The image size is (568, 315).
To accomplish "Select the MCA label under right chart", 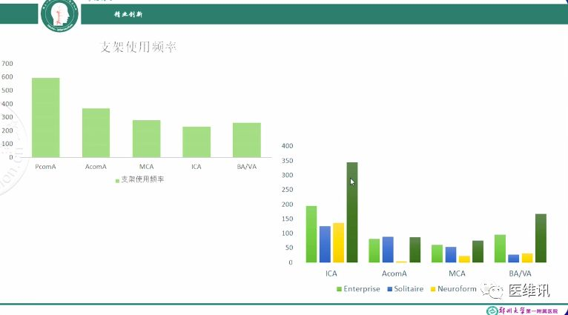I will click(x=458, y=273).
